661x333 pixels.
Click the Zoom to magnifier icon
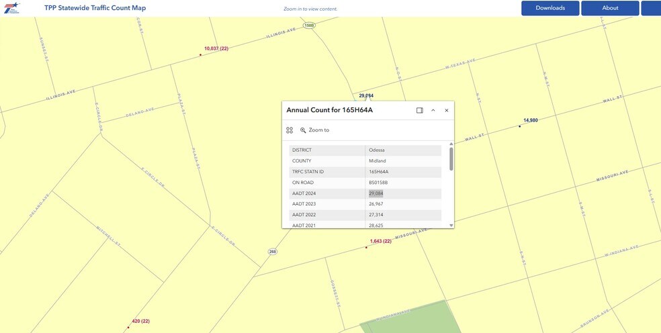pos(303,130)
